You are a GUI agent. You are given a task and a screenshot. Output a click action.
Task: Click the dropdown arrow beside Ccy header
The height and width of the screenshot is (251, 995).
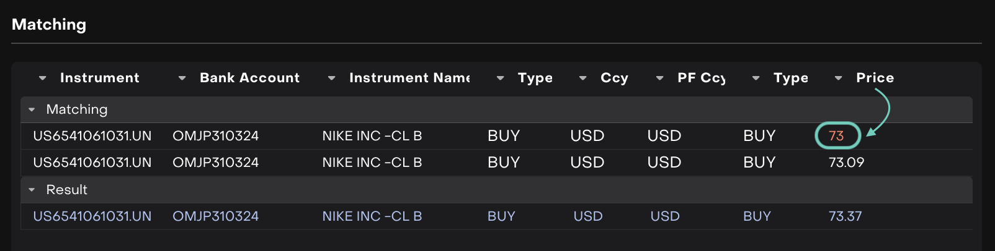point(582,79)
